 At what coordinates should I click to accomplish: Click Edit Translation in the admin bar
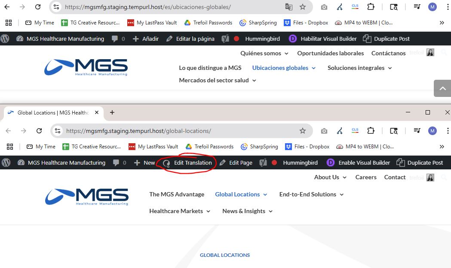(187, 163)
